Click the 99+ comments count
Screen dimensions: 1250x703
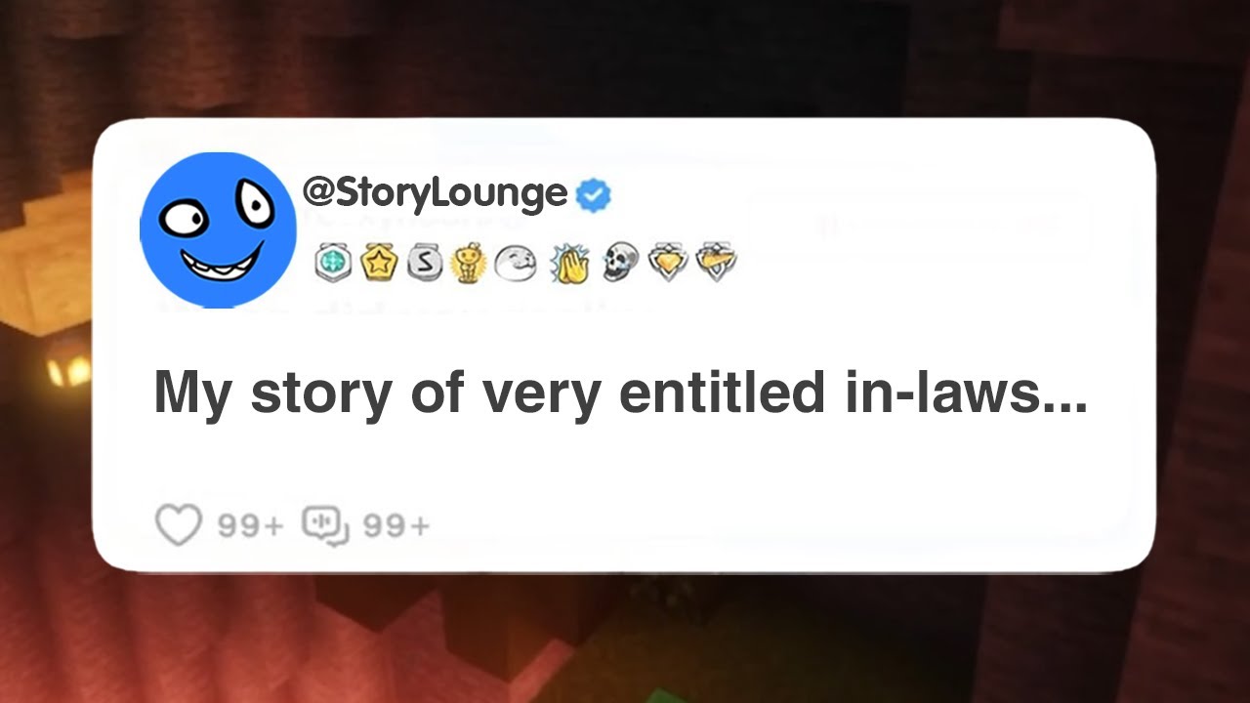[396, 526]
